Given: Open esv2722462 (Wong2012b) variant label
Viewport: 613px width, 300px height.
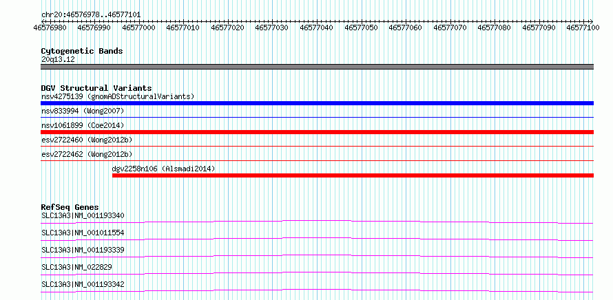Looking at the screenshot, I should (87, 154).
